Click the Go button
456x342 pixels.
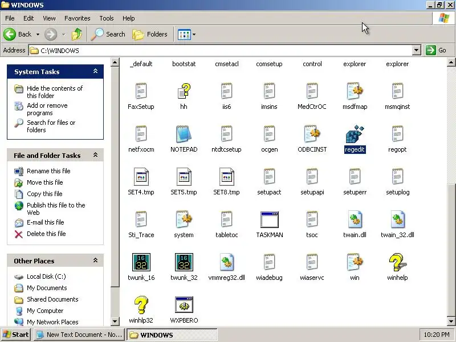pyautogui.click(x=437, y=50)
